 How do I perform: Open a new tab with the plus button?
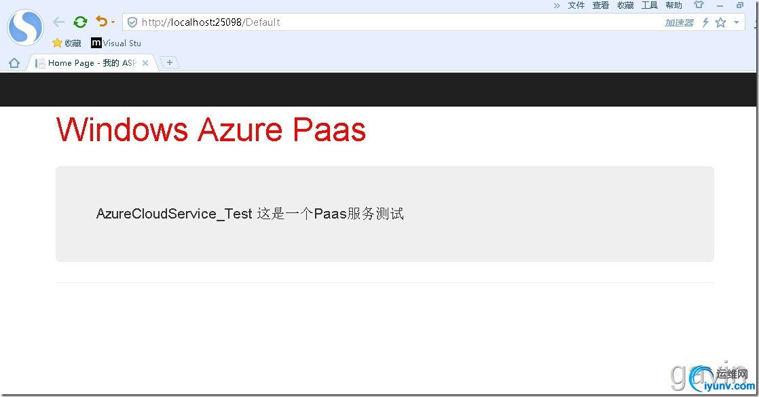(170, 62)
